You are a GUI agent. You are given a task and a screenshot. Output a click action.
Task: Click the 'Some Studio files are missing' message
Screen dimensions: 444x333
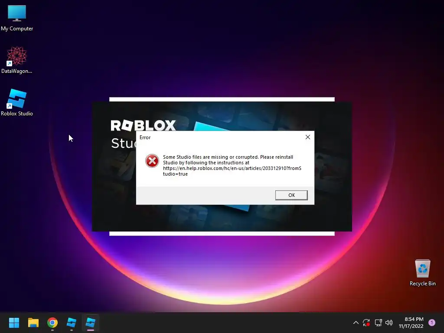[232, 165]
